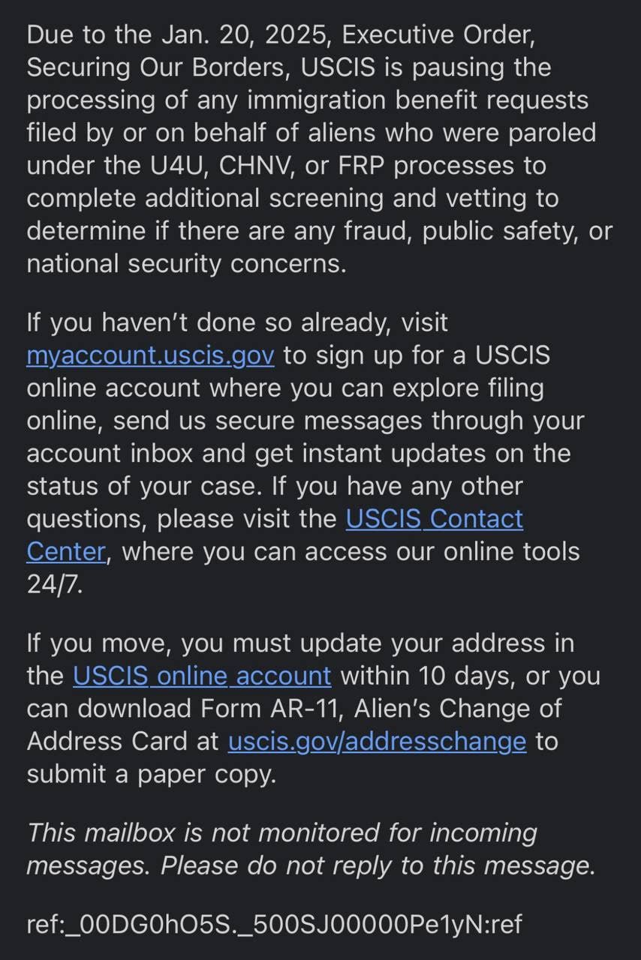Image resolution: width=641 pixels, height=960 pixels.
Task: Click the reference code starting with ref:_00DG0hO5S
Action: coord(274,924)
